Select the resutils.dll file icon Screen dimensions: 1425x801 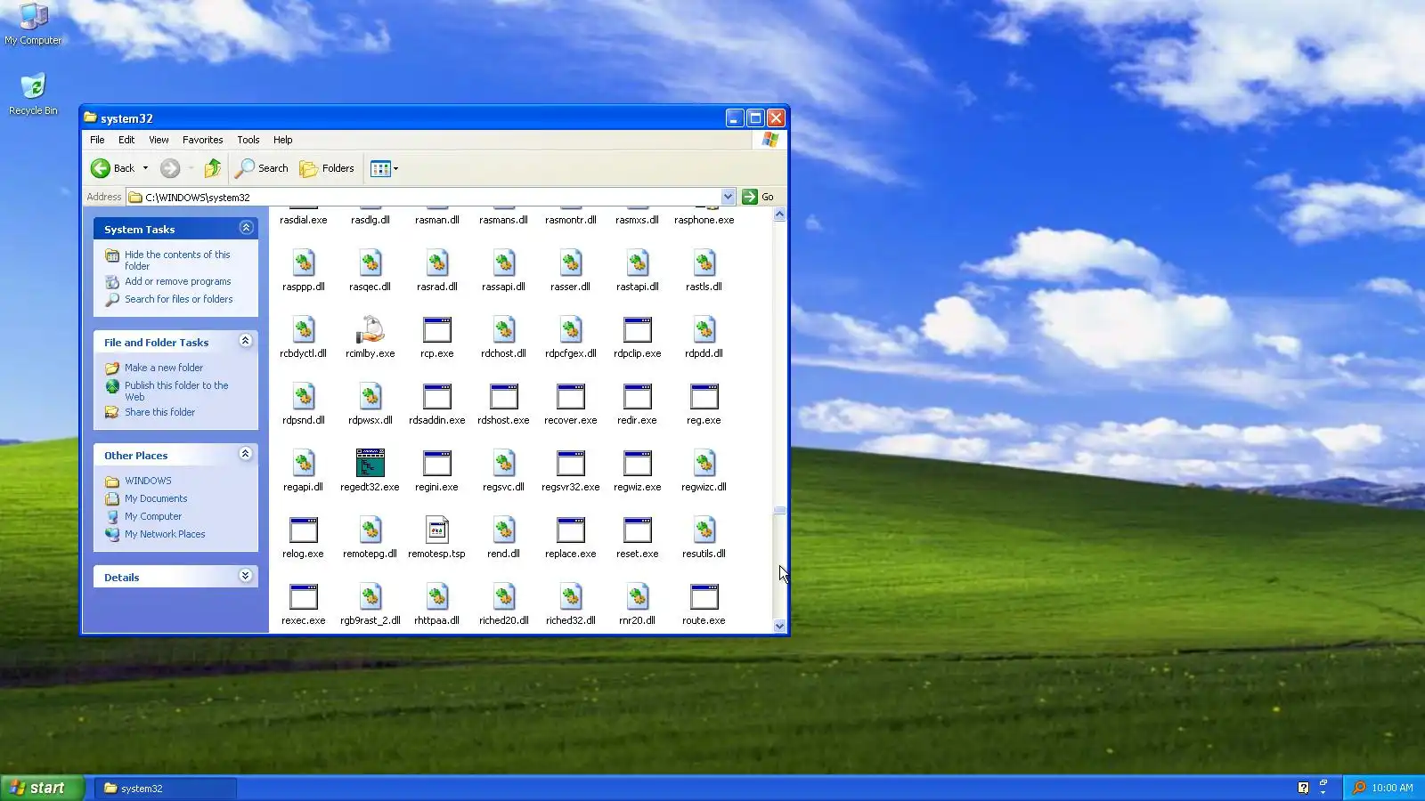point(704,530)
